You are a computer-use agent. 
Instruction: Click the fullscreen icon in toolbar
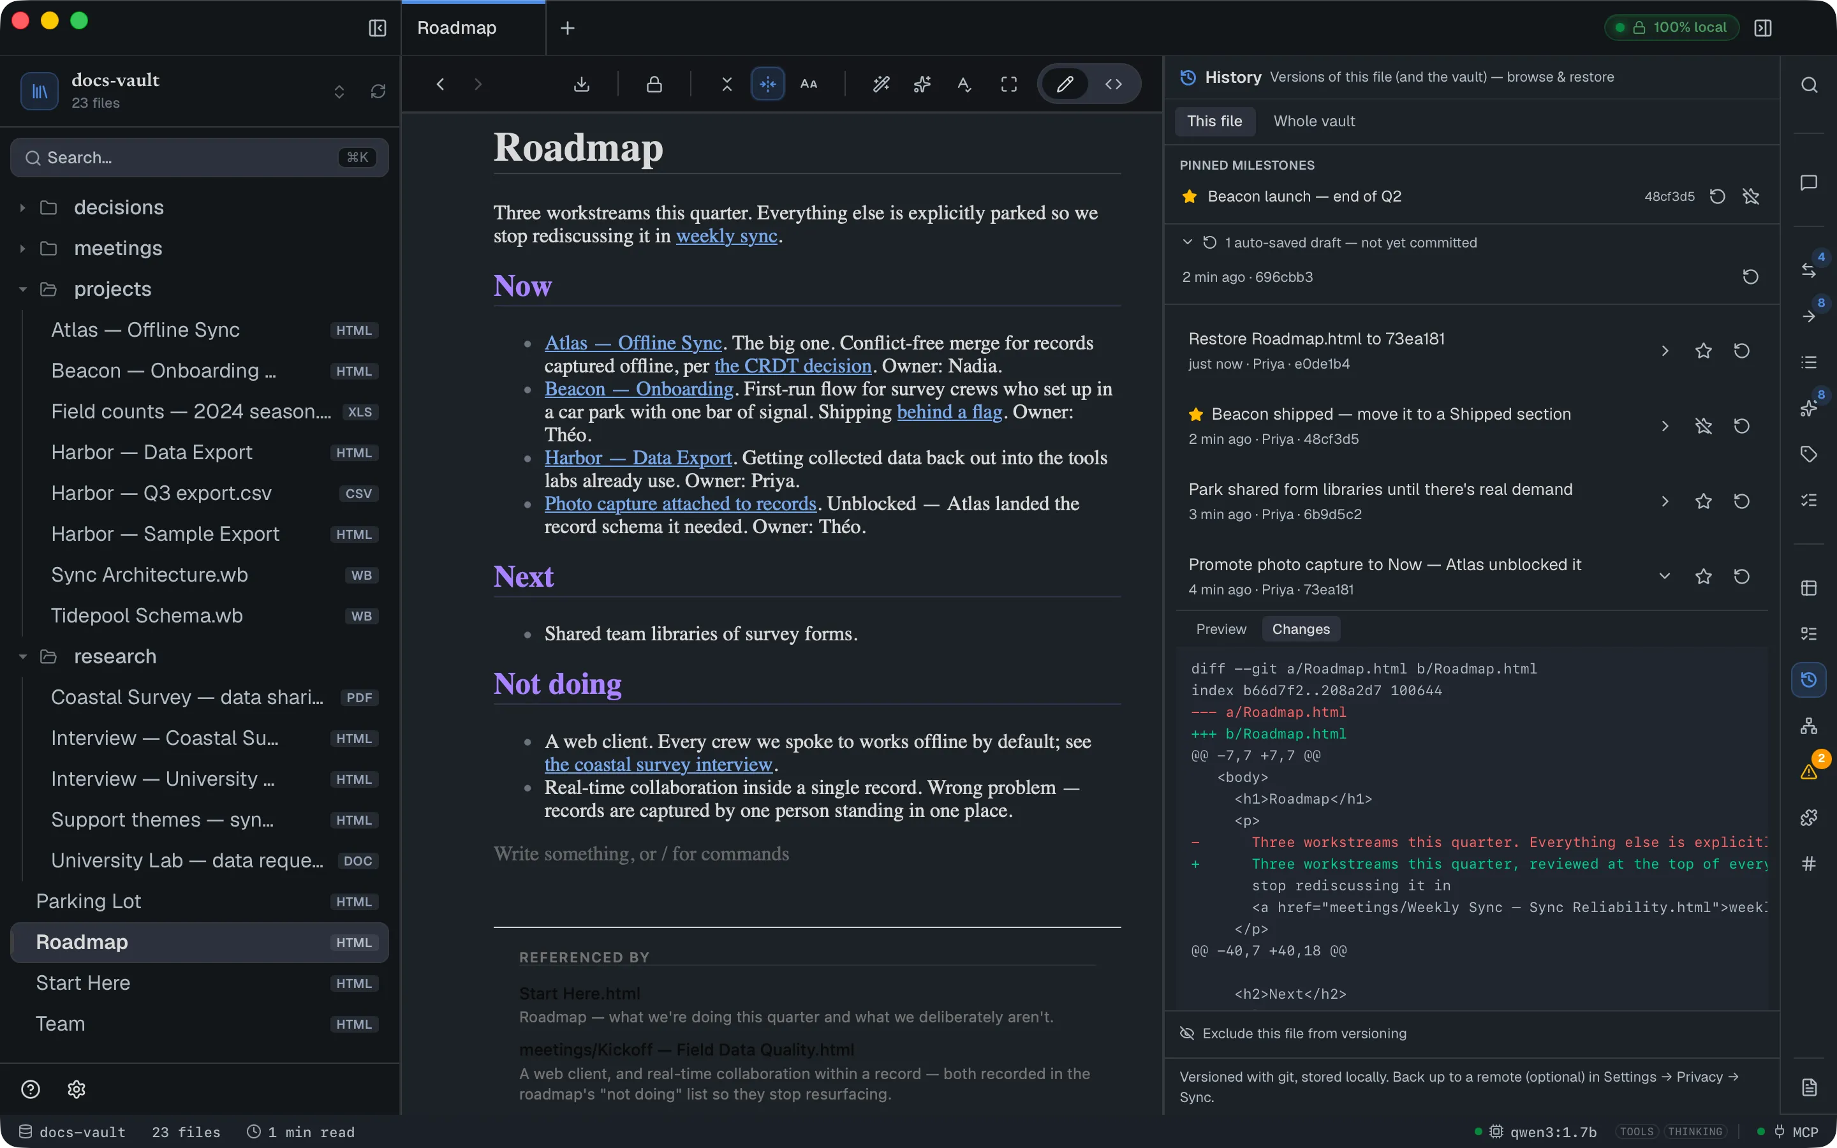click(x=1009, y=84)
